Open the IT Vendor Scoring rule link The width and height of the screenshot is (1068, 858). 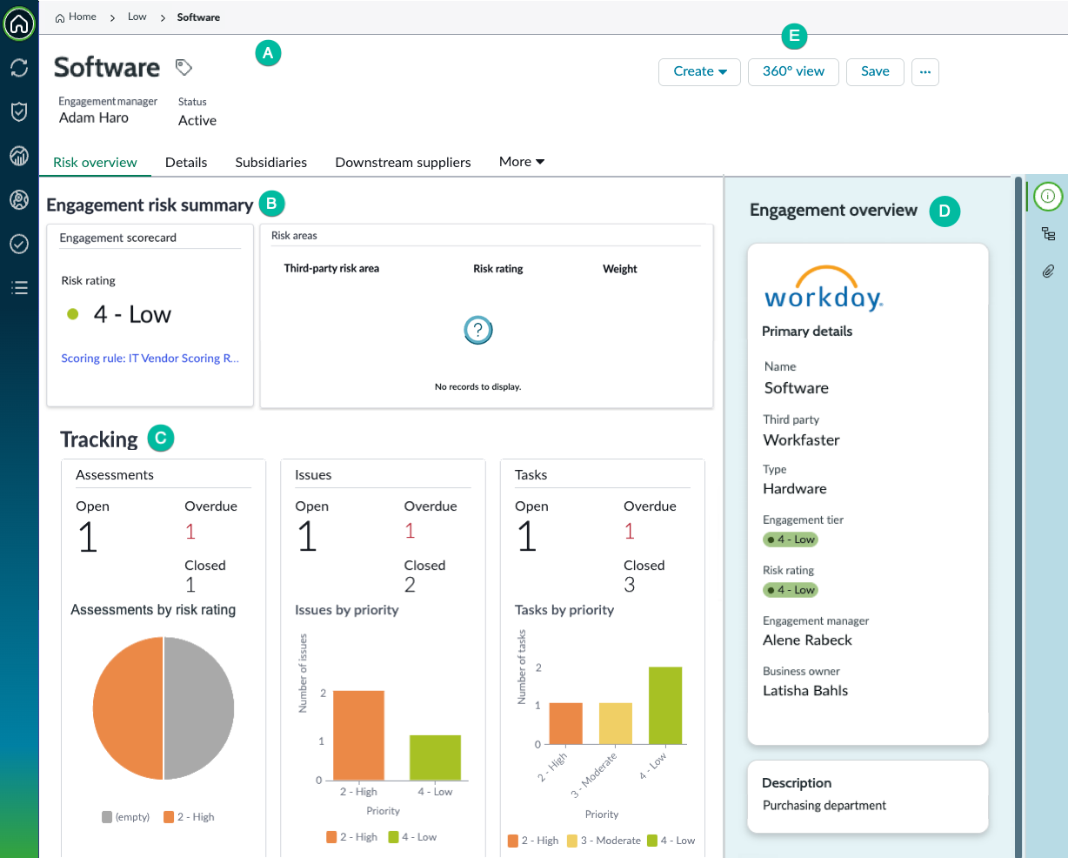pos(150,359)
